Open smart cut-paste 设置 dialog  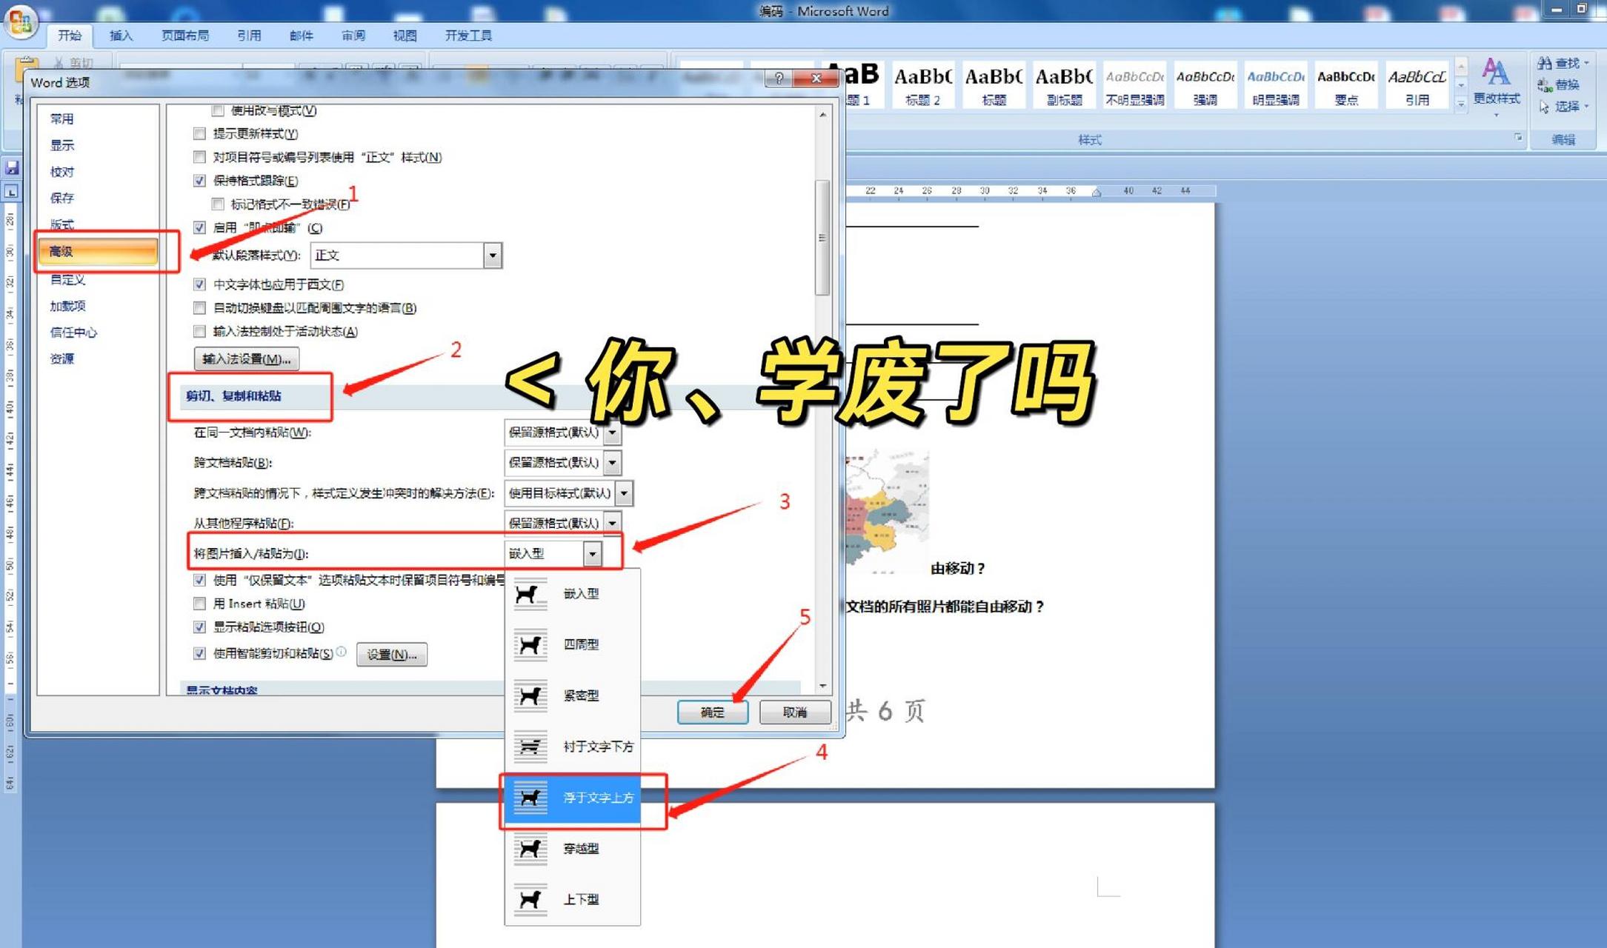click(x=392, y=655)
